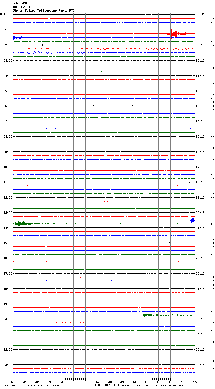Select the 22:00 MST time label
The width and height of the screenshot is (215, 389).
(x=8, y=350)
